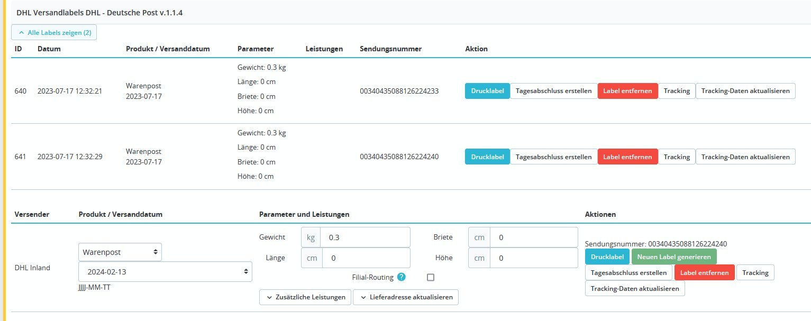This screenshot has height=321, width=811.
Task: Click the date 2023-07-17 12:32:29
Action: click(x=70, y=157)
